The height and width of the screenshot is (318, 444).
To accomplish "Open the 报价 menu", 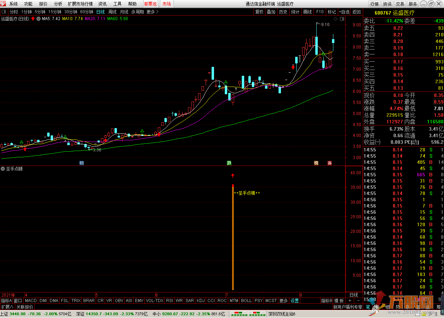I will (43, 4).
